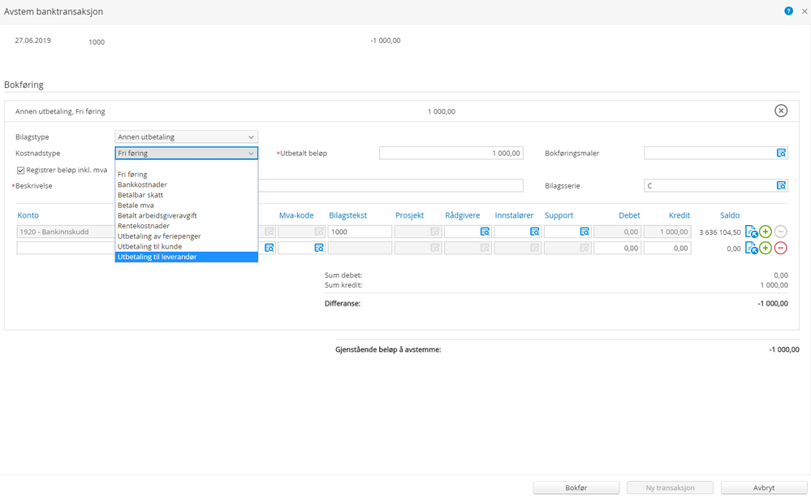The height and width of the screenshot is (499, 811).
Task: Choose Betale mva option
Action: [186, 206]
